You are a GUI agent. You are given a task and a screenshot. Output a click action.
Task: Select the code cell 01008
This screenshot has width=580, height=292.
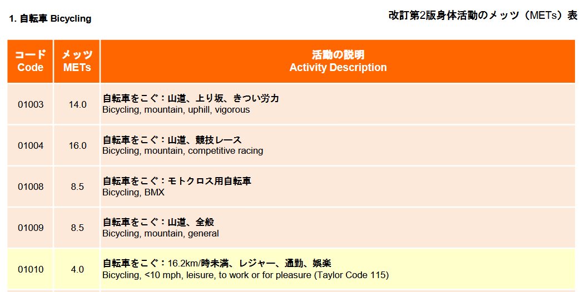[31, 187]
